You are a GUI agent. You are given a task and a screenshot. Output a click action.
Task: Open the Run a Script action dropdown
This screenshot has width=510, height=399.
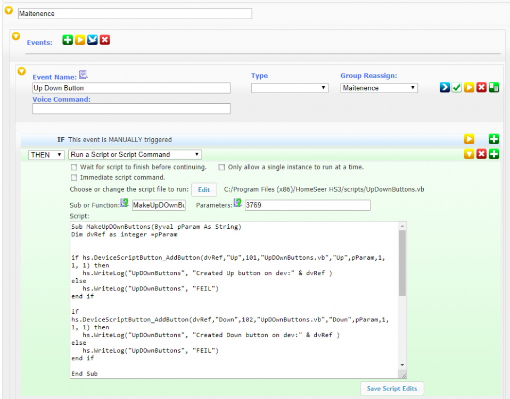[x=135, y=155]
